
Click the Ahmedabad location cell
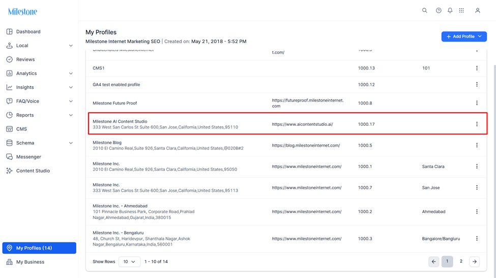433,212
